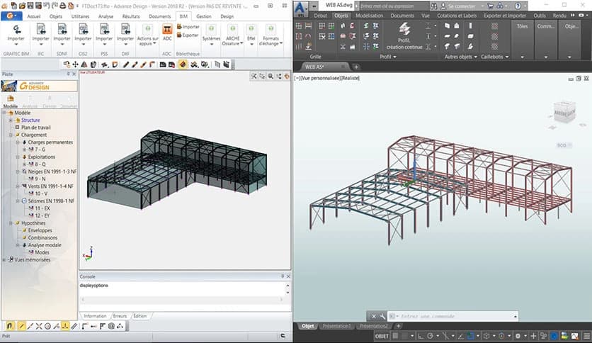Viewport: 592px width, 343px height.
Task: Open the Gestion ribbon tab
Action: pyautogui.click(x=204, y=16)
